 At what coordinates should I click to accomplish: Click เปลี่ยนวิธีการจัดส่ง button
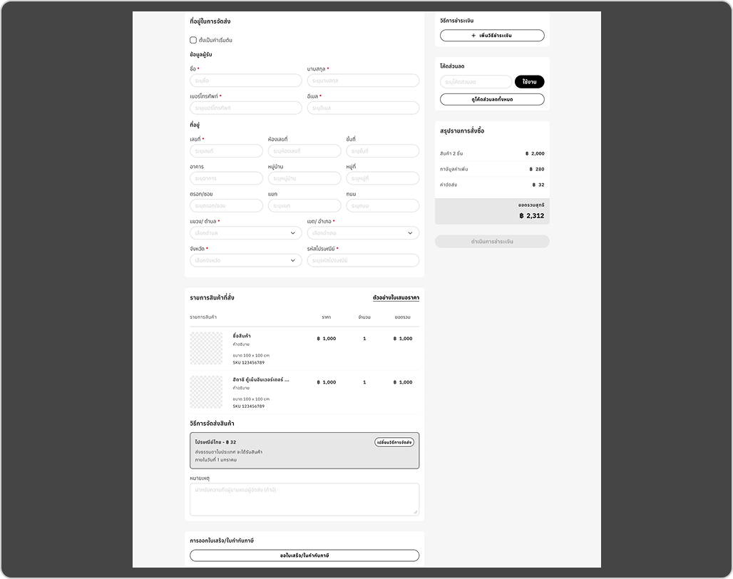394,442
